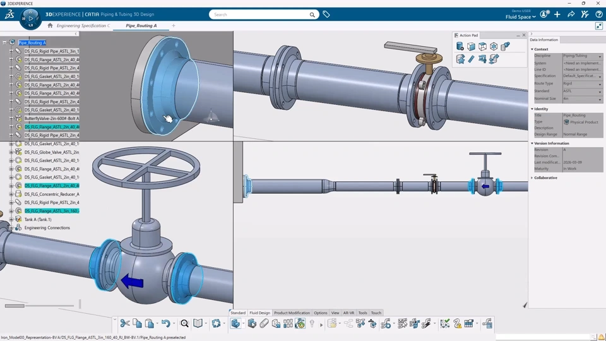The height and width of the screenshot is (341, 606).
Task: Click the pencil edit icon in Action Pad
Action: tap(471, 59)
